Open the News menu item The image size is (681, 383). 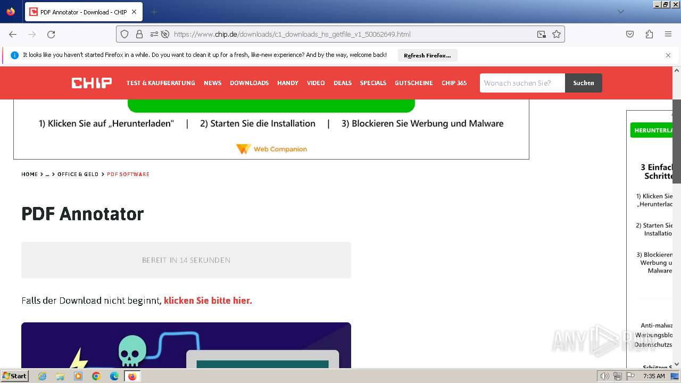212,83
